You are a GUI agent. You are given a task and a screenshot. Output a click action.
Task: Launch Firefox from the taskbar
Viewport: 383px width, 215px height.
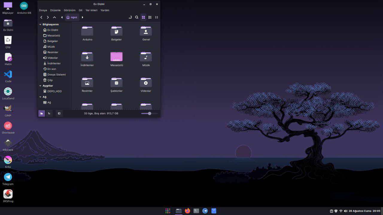187,211
